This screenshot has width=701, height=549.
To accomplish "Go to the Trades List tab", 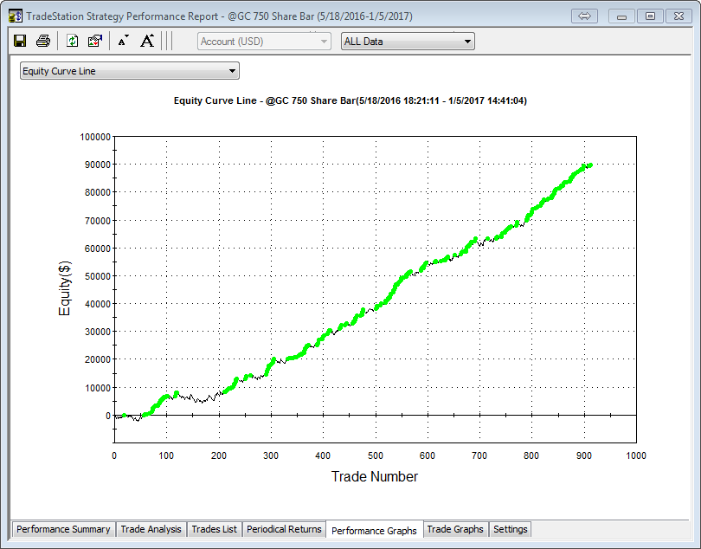I will [214, 529].
